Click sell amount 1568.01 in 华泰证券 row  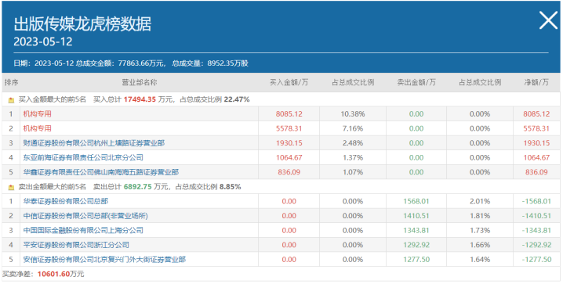pos(416,201)
